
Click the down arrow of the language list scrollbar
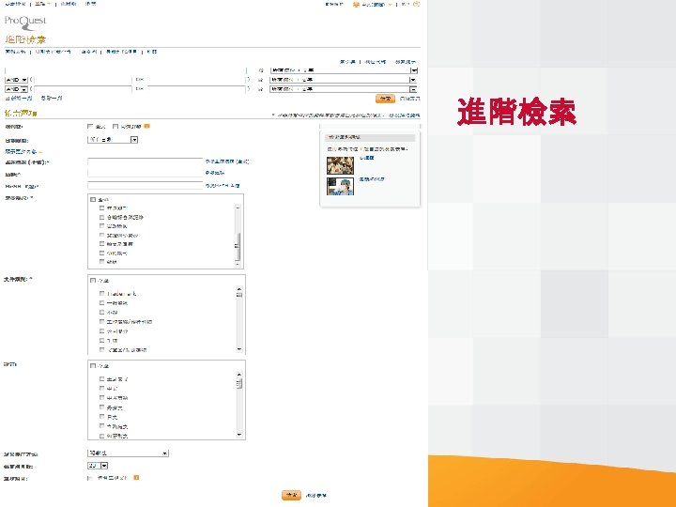239,435
